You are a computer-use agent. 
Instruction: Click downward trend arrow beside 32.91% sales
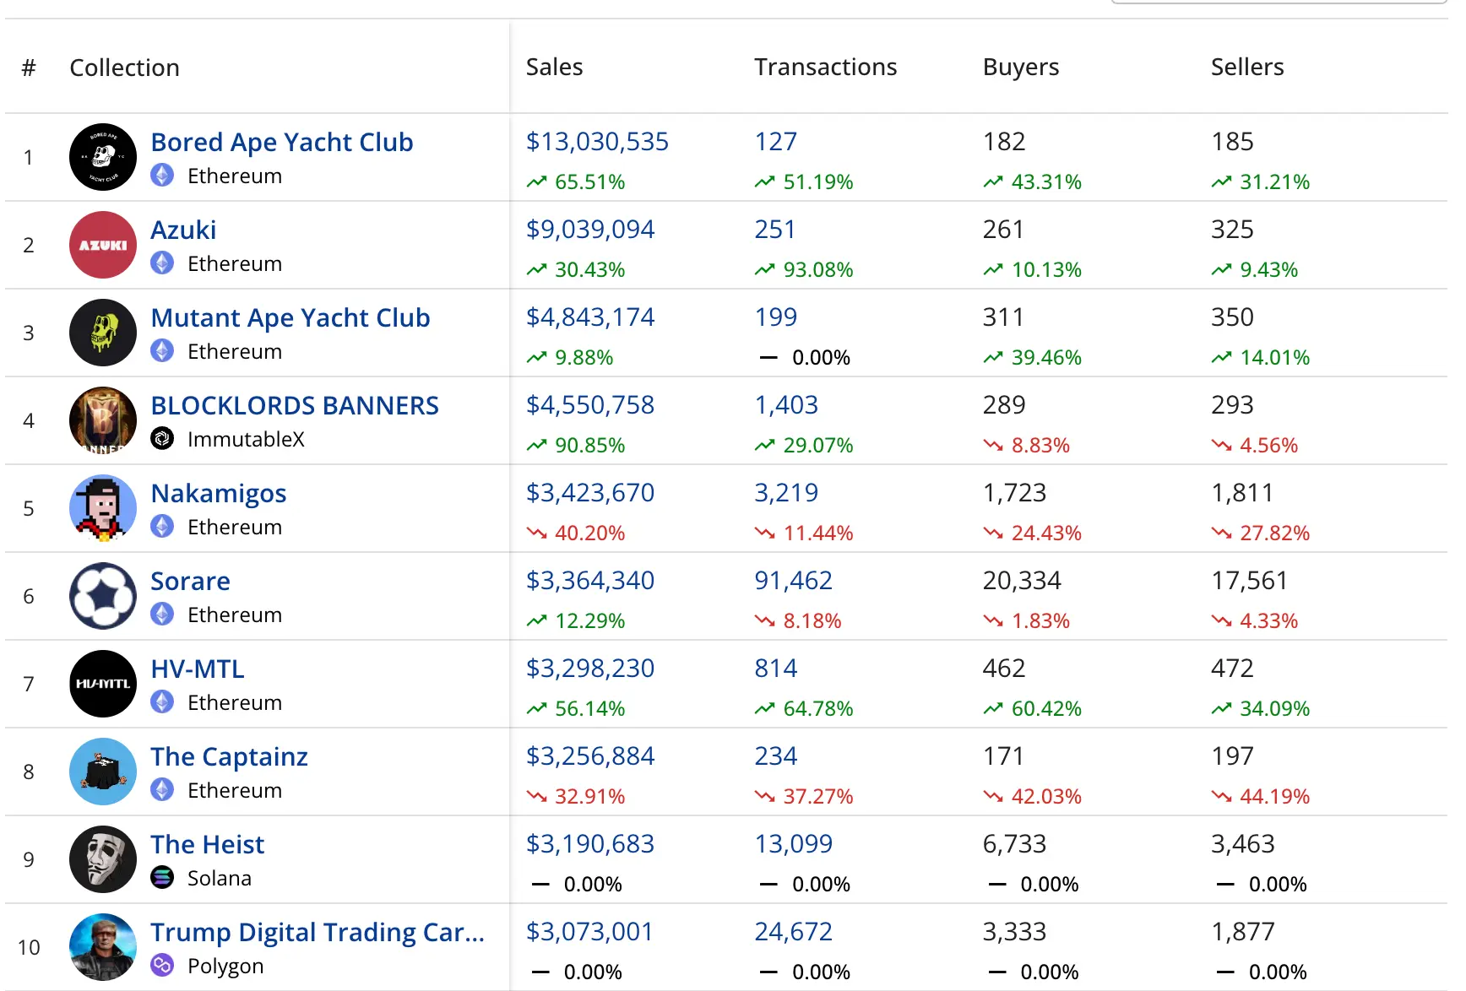click(537, 796)
